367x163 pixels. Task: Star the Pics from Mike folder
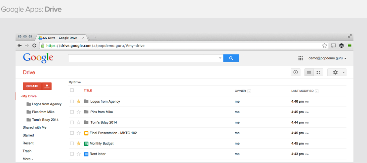tap(79, 112)
